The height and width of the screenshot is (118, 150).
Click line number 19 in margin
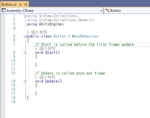point(13,102)
